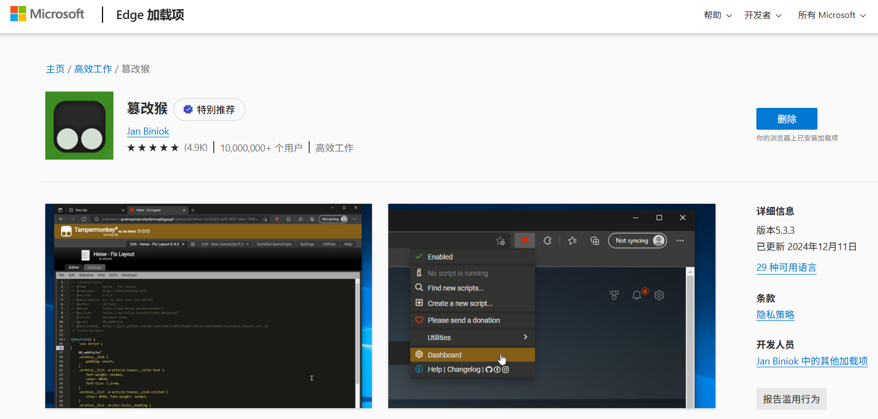The width and height of the screenshot is (878, 419).
Task: Click the Tampermonkey extension icon
Action: (x=79, y=125)
